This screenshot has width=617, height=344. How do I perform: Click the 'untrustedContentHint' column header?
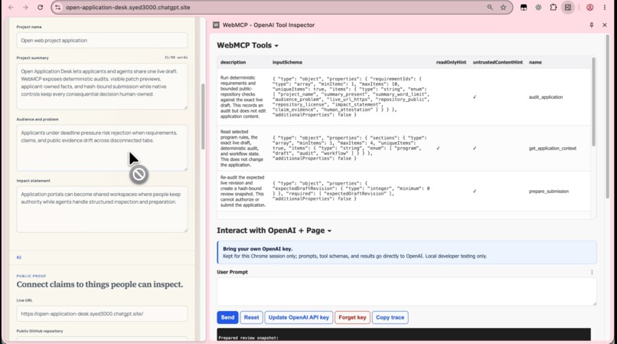coord(498,62)
